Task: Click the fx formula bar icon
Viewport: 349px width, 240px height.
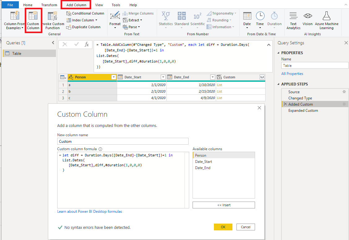Action: point(87,44)
